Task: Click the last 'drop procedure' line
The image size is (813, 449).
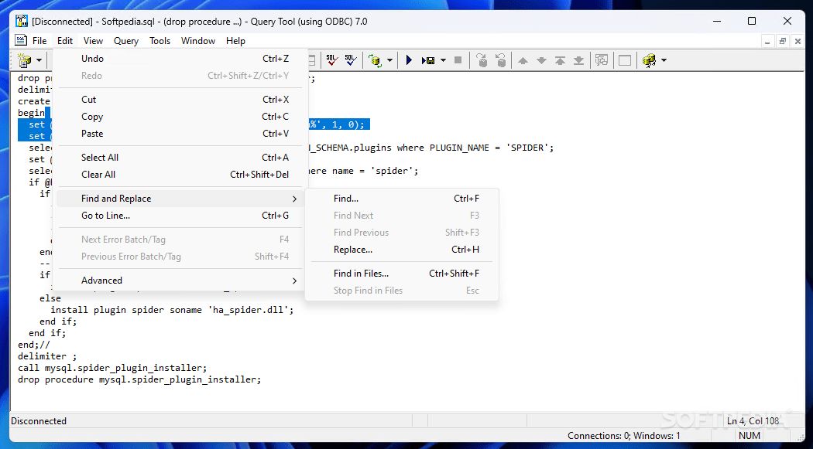Action: click(139, 379)
